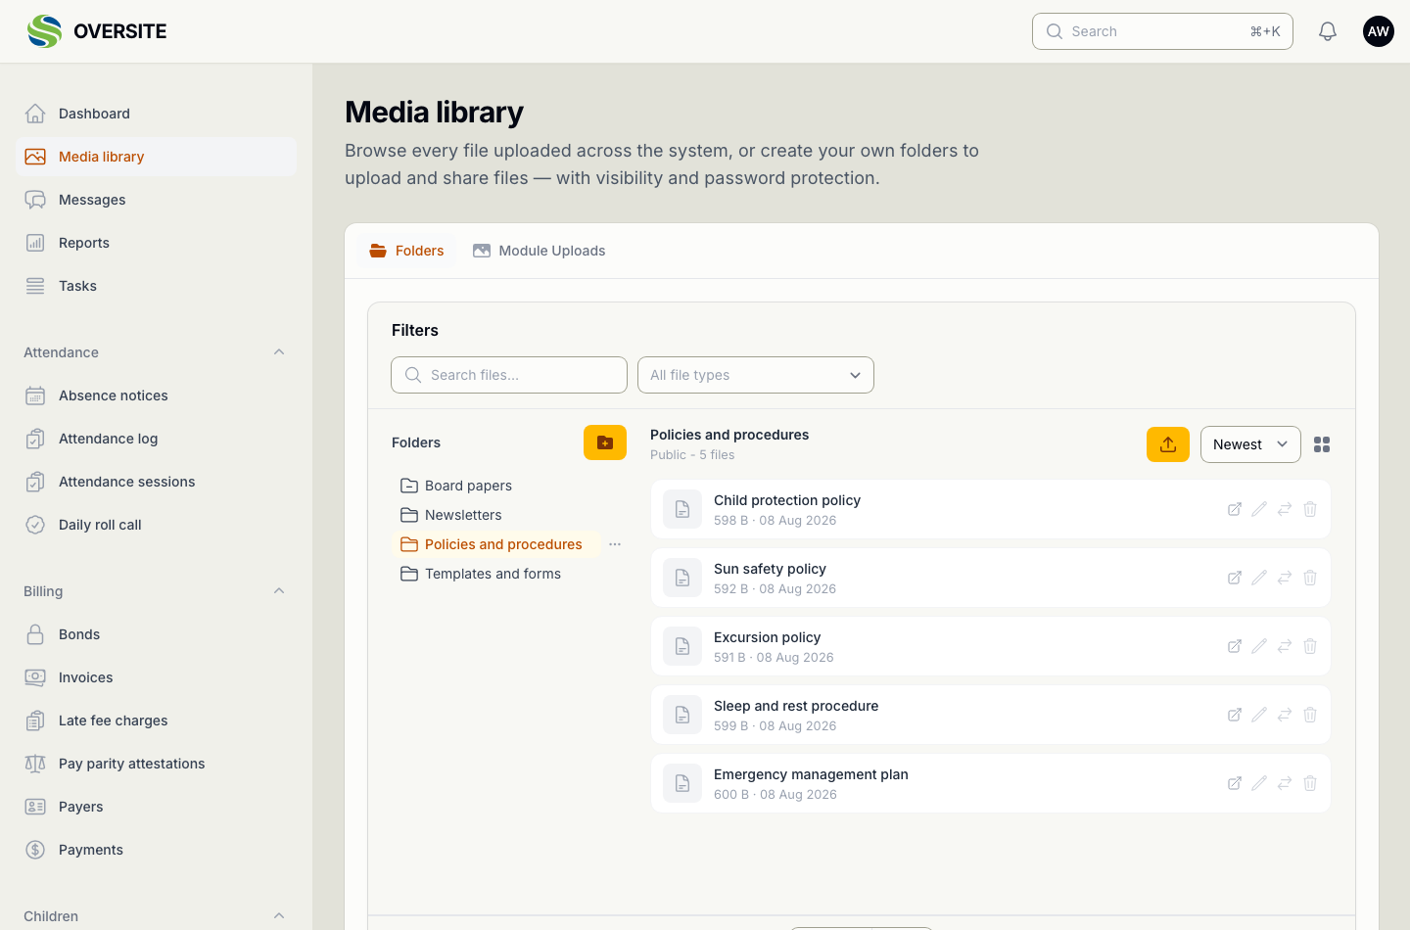Click the Child protection policy file name
This screenshot has height=930, width=1410.
(x=787, y=500)
